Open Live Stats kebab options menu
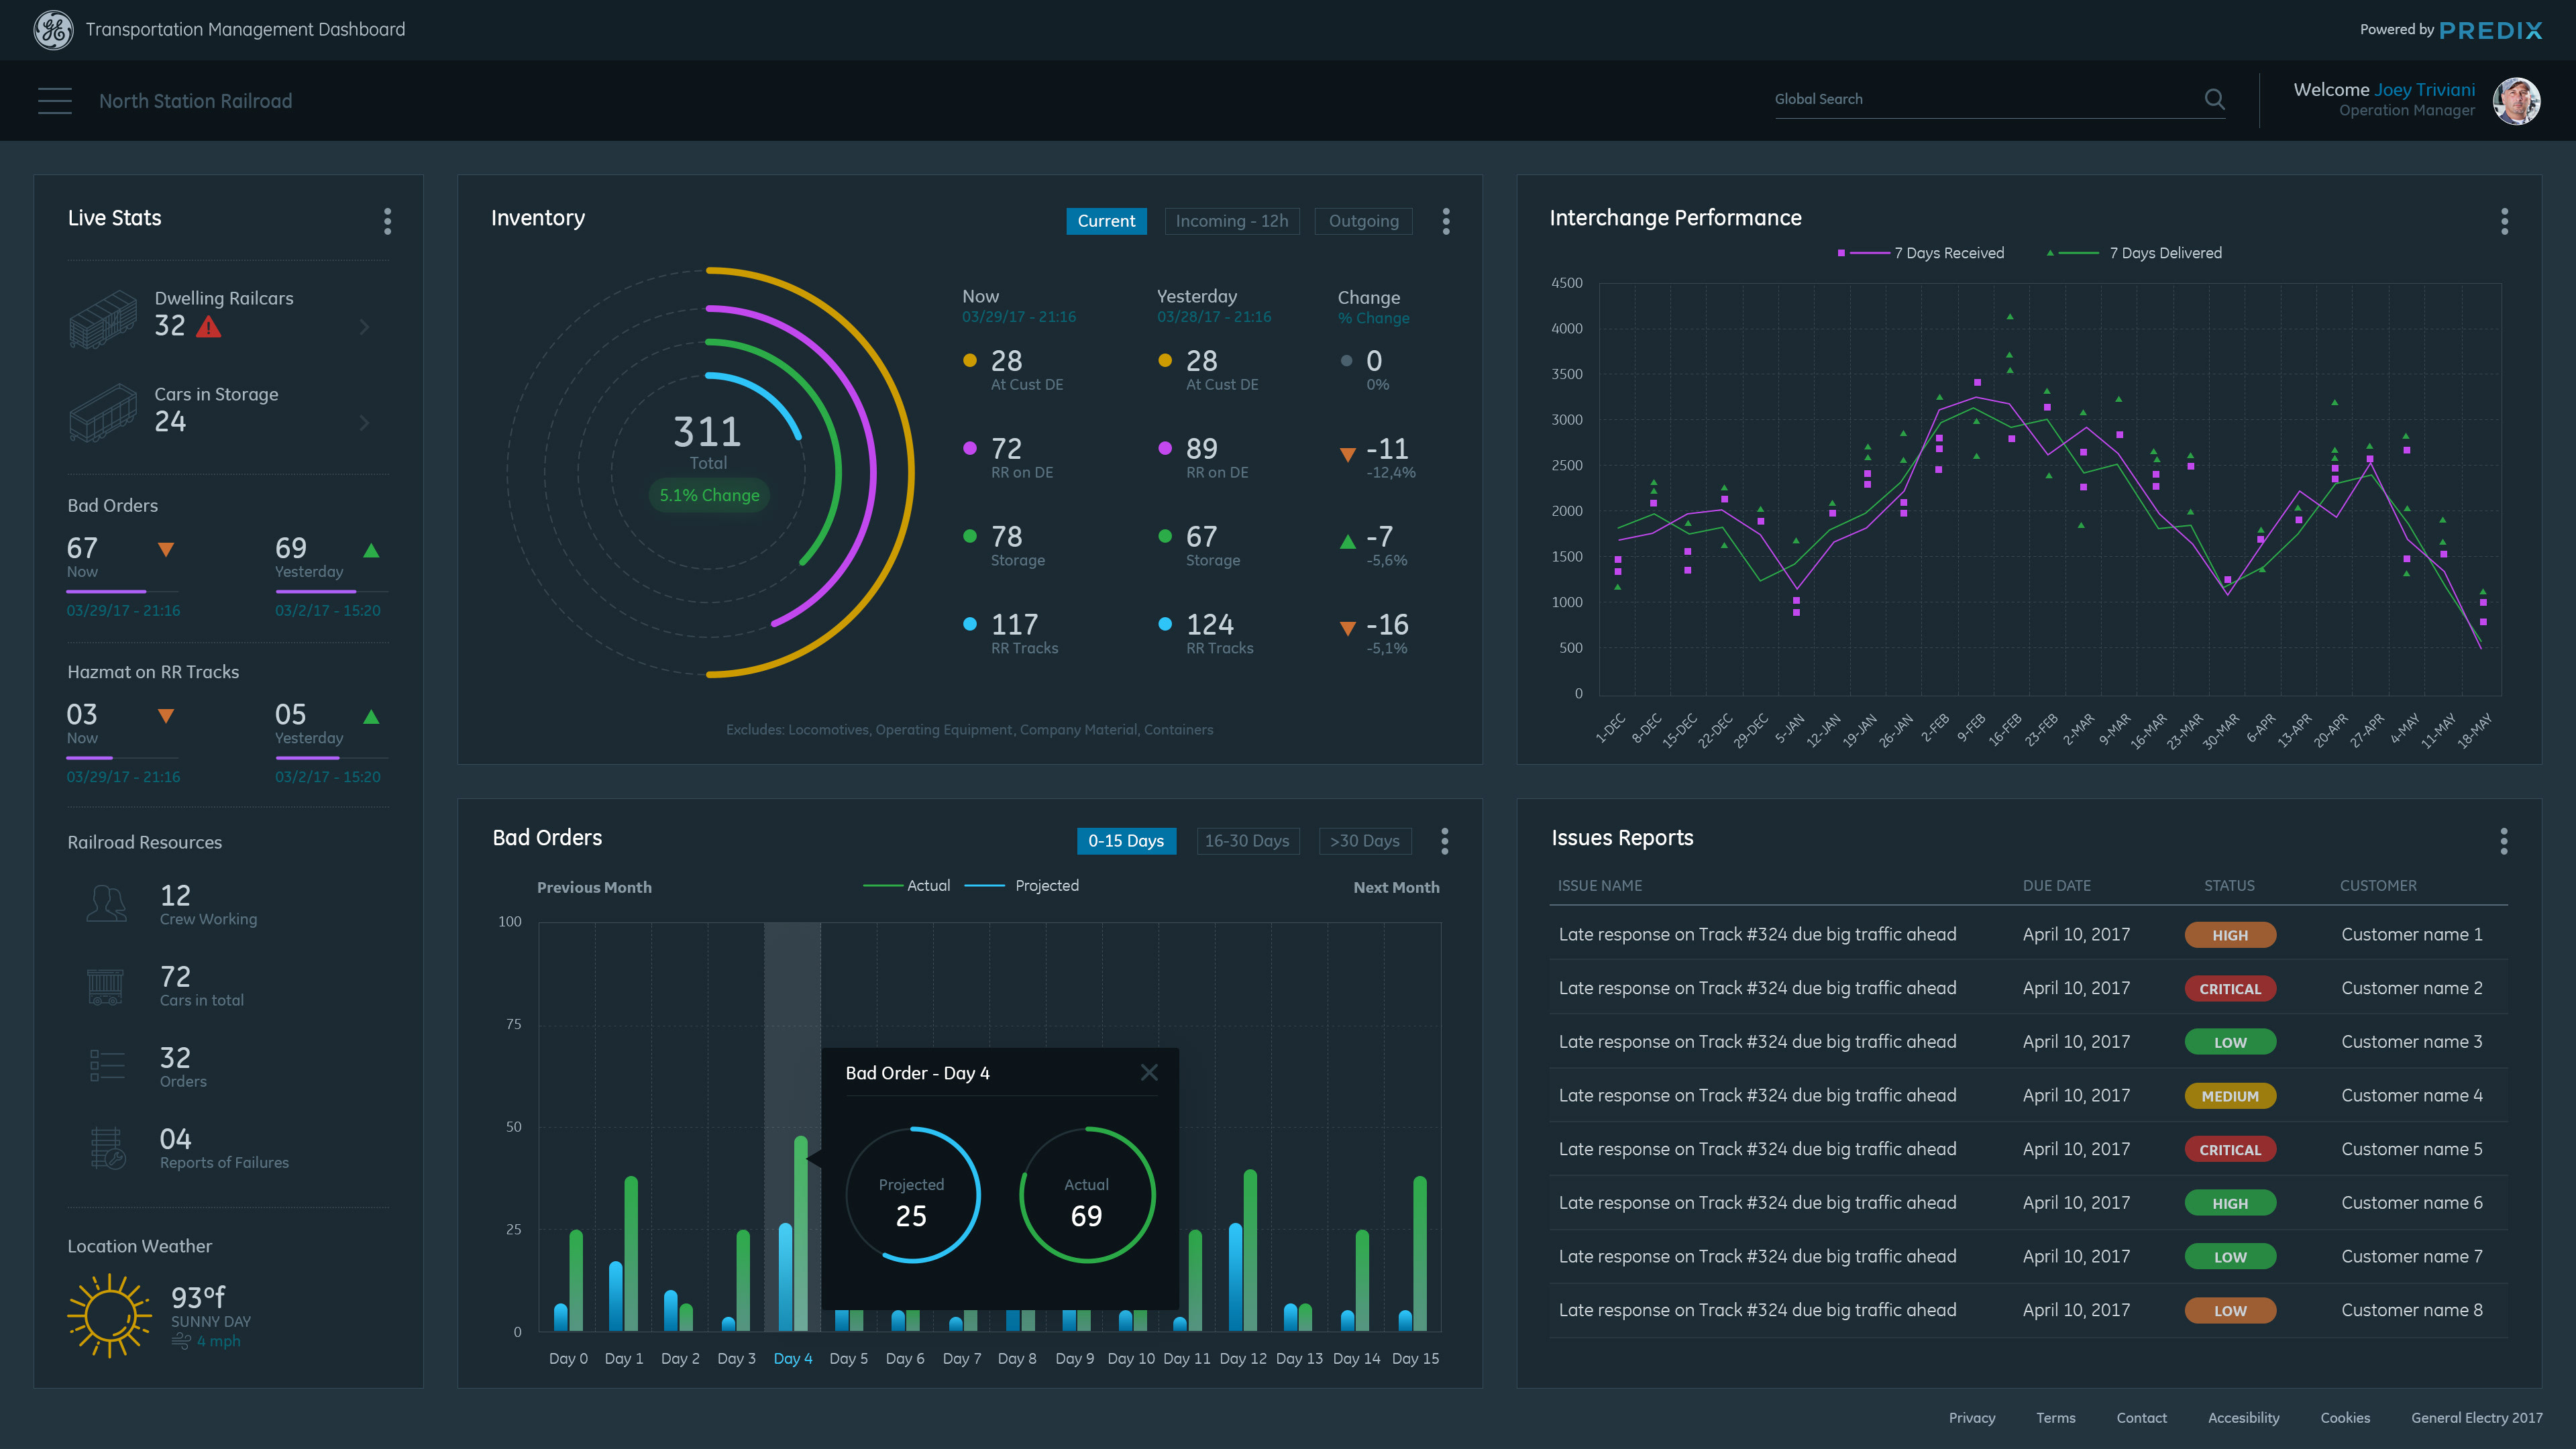Image resolution: width=2576 pixels, height=1449 pixels. click(388, 221)
